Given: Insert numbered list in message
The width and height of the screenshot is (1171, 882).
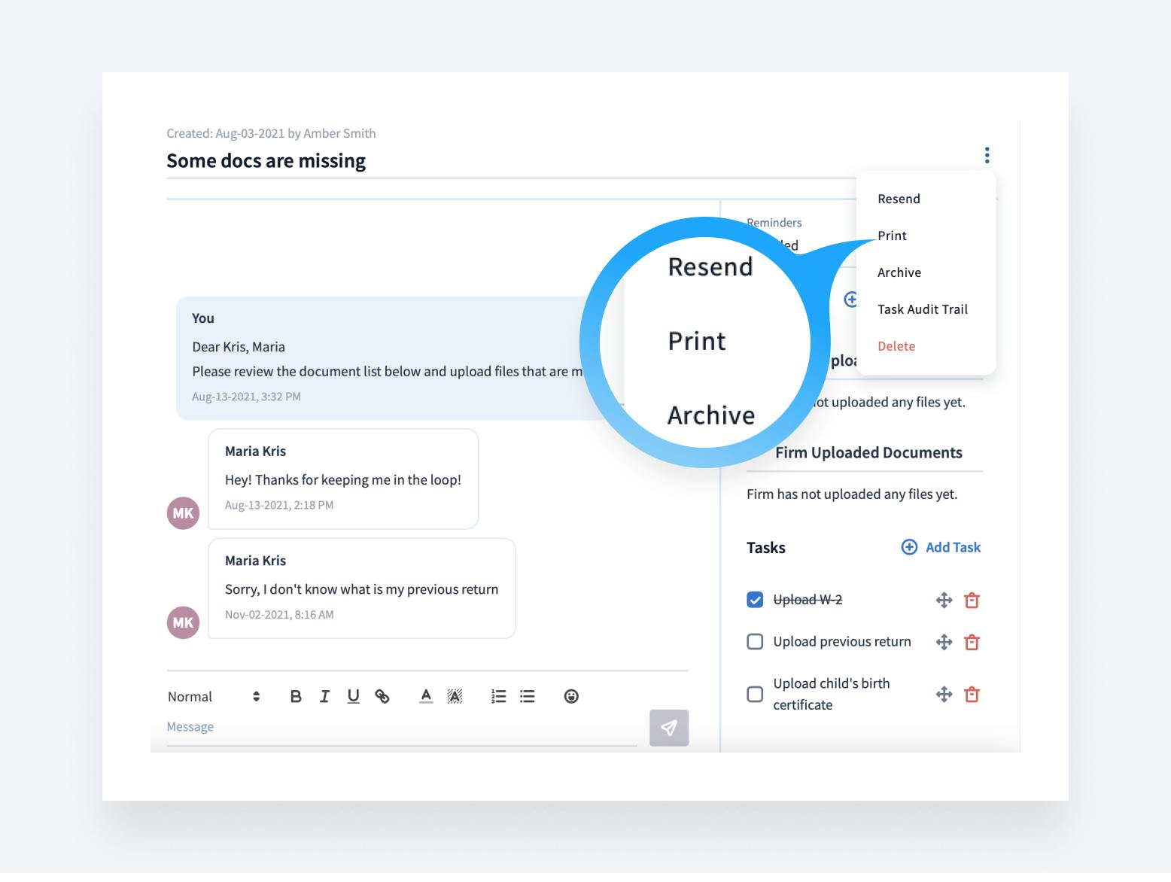Looking at the screenshot, I should [498, 696].
